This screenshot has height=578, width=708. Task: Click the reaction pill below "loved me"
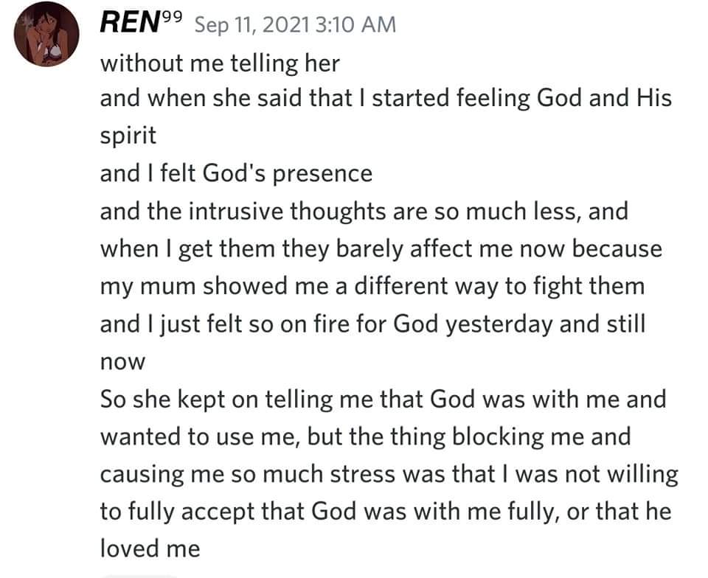140,574
